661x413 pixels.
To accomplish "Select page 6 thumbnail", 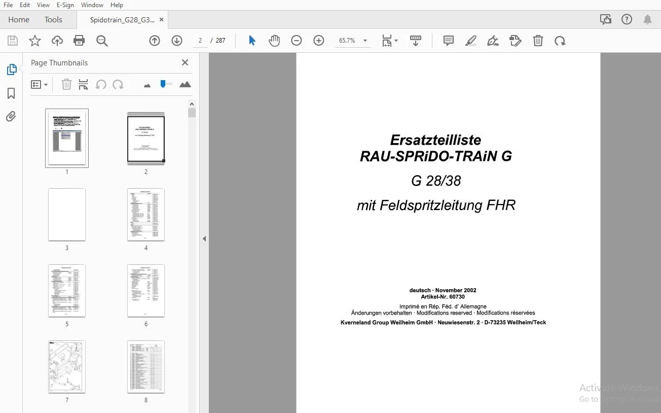I will [x=146, y=291].
